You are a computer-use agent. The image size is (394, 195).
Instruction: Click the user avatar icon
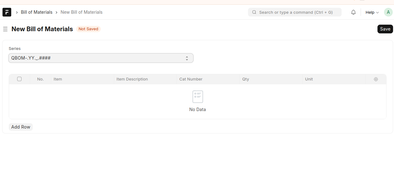click(x=388, y=12)
